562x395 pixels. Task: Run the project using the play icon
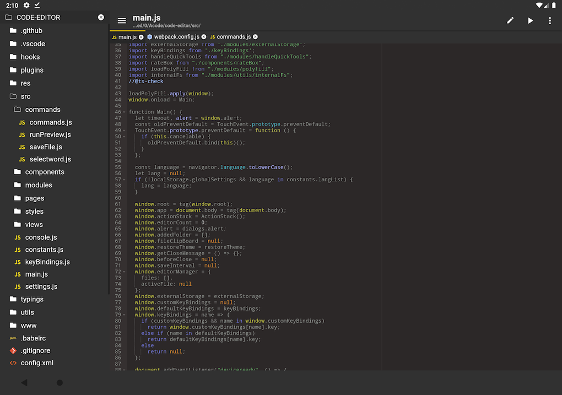coord(530,20)
